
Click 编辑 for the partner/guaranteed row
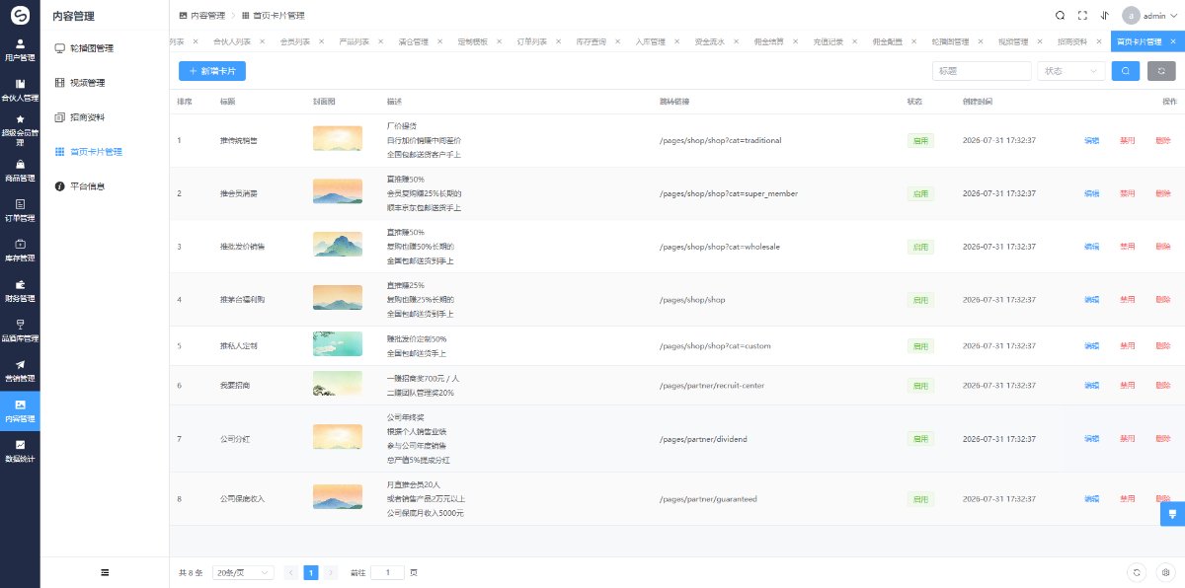tap(1091, 499)
